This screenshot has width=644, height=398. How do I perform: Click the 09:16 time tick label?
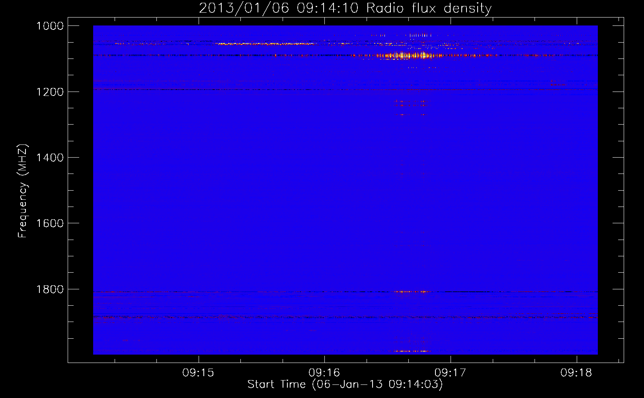click(324, 373)
